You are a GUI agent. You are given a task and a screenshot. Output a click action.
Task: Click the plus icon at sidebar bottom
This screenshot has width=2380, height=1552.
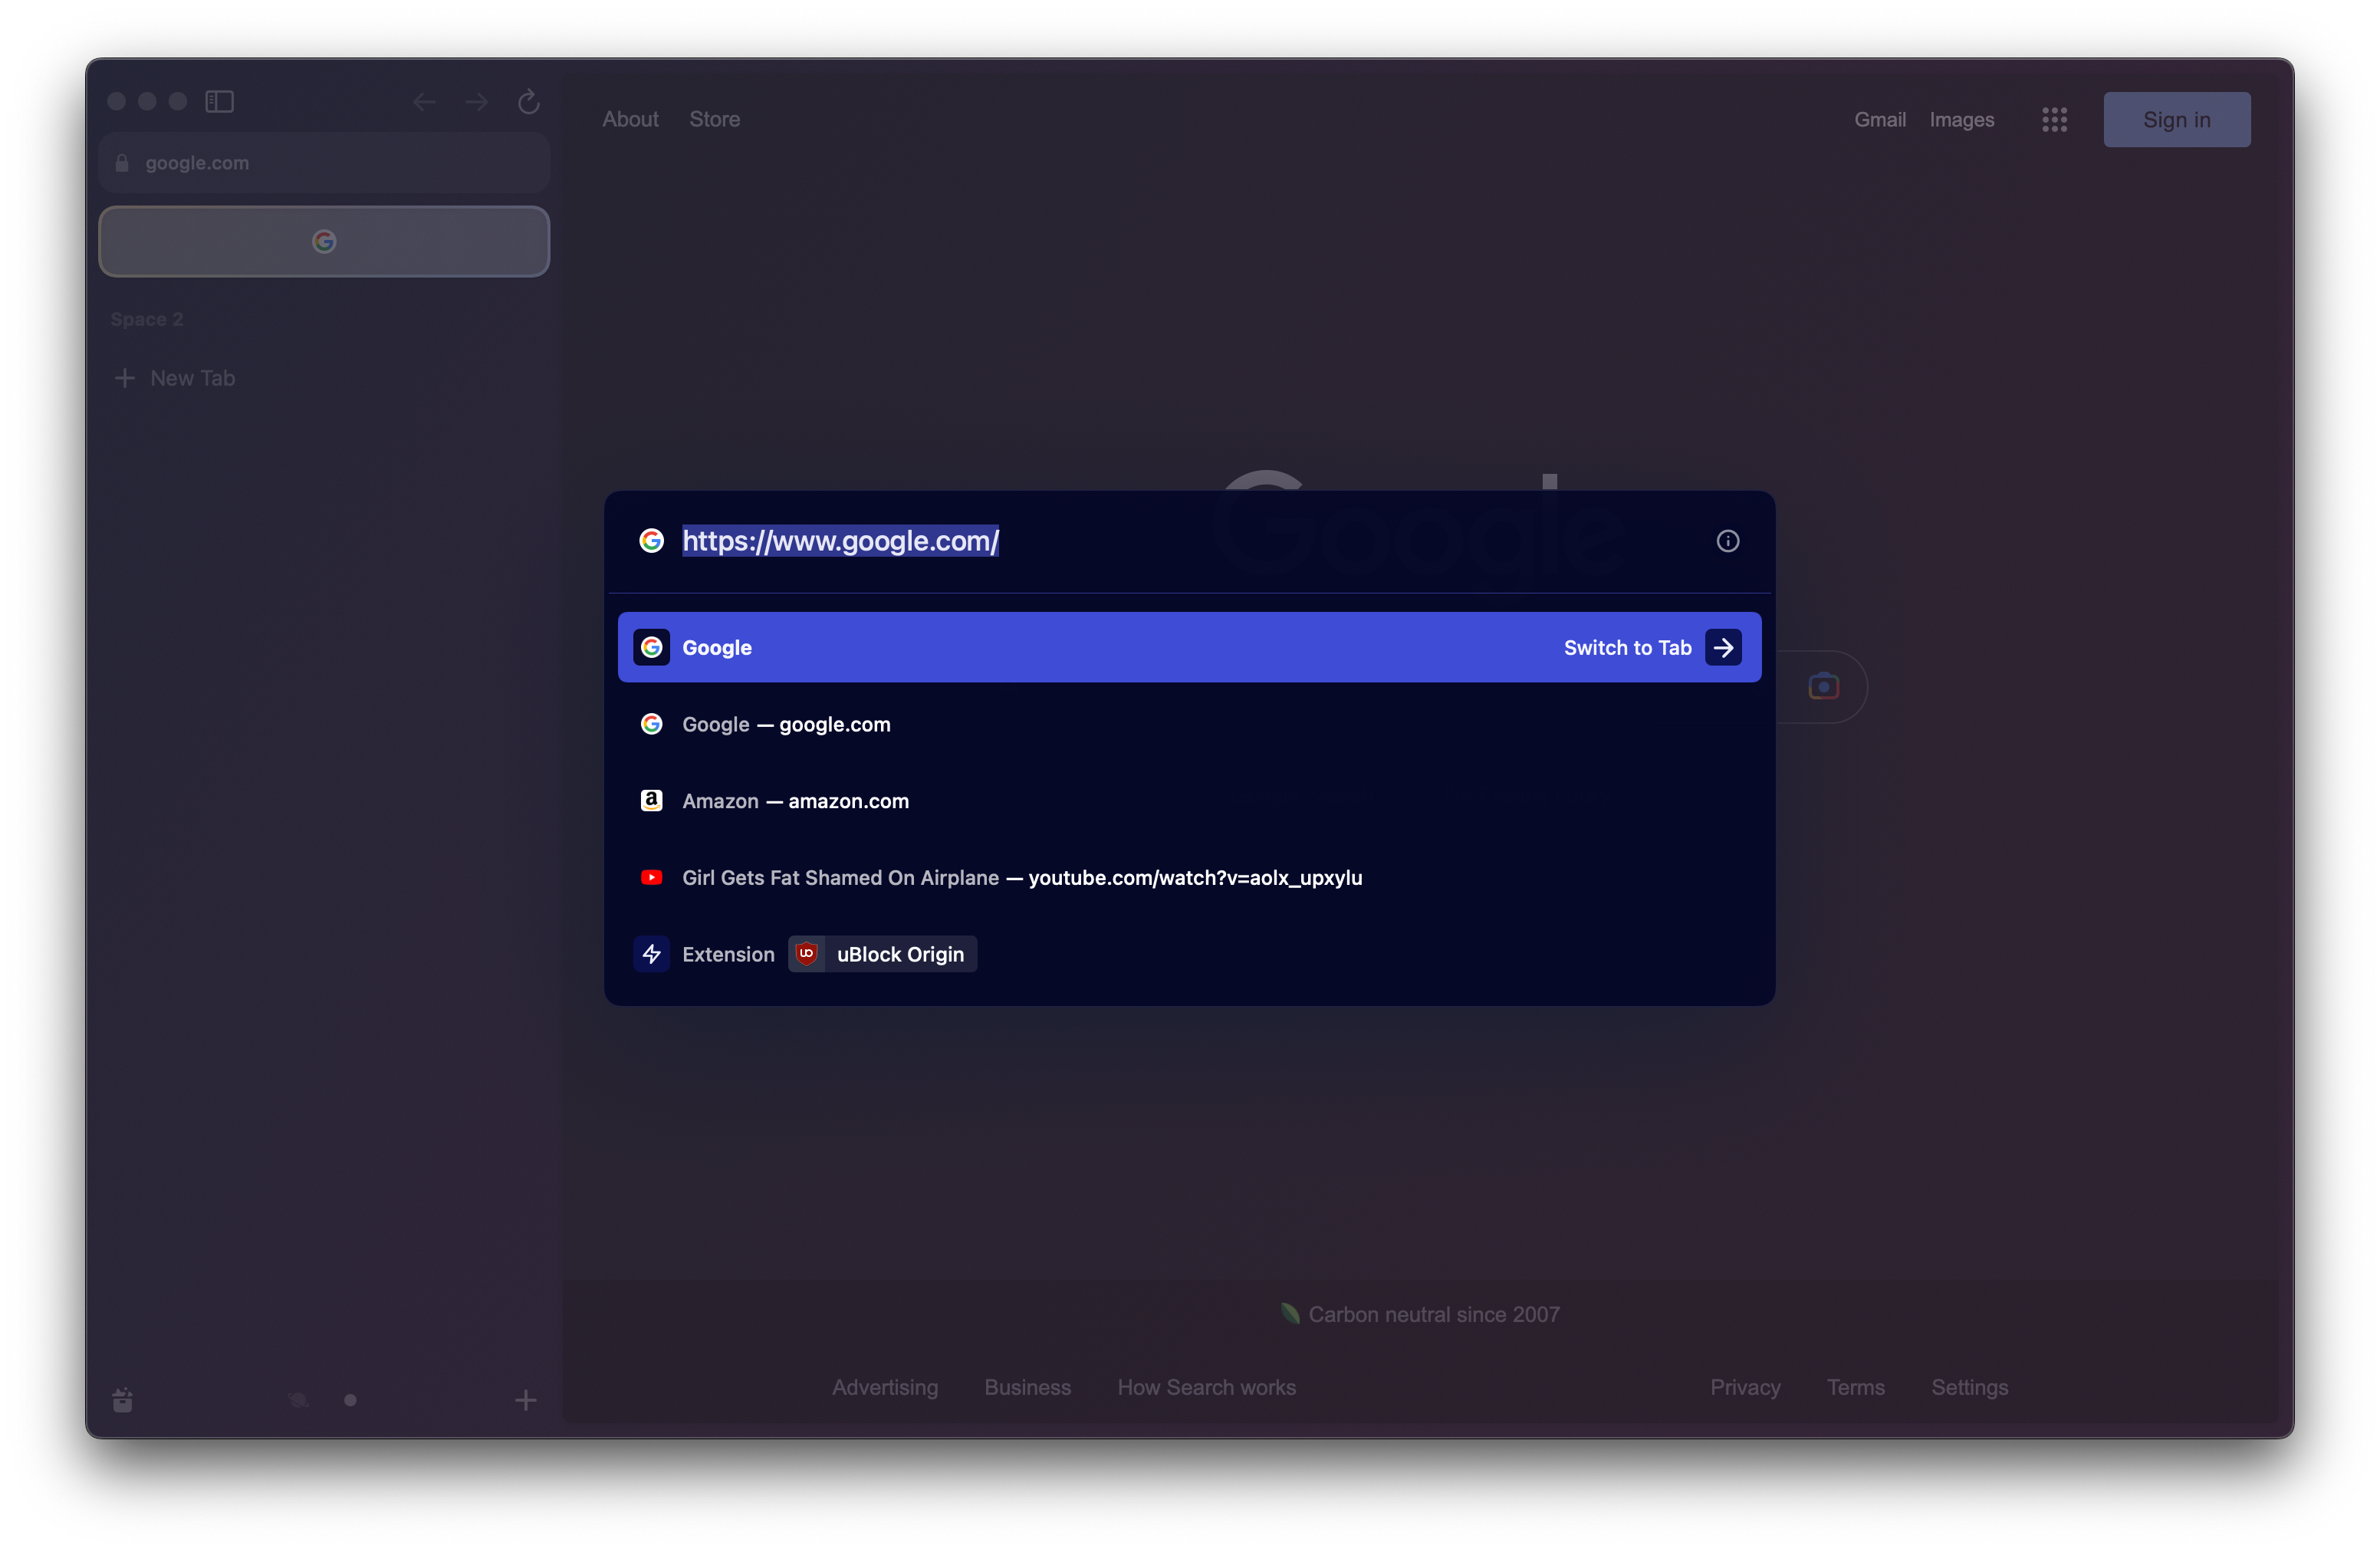click(x=526, y=1400)
